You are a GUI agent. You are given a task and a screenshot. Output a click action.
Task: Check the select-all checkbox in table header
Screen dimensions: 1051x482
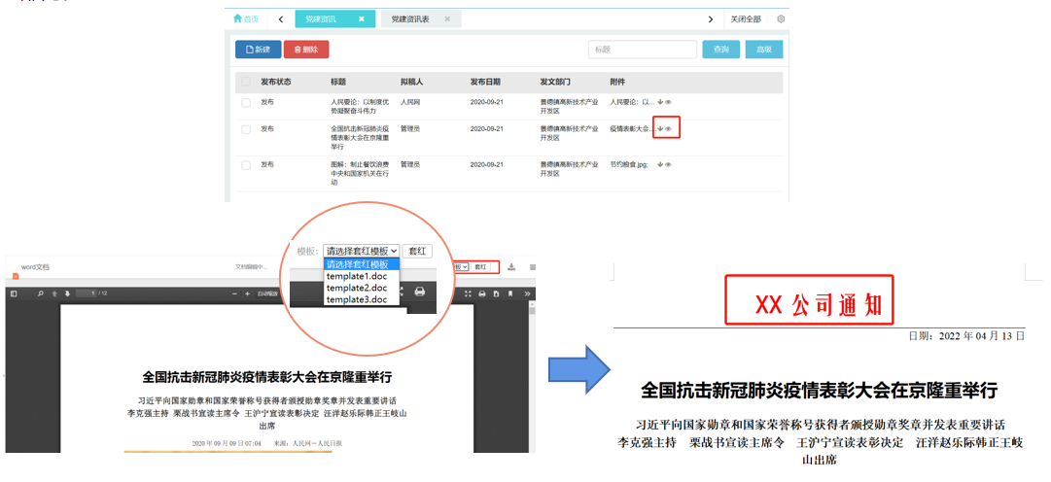coord(246,83)
